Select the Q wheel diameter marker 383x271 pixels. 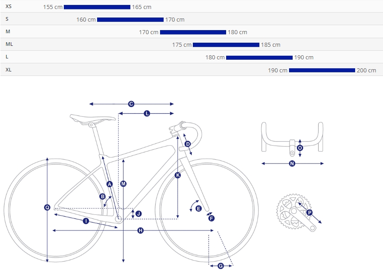pos(47,207)
